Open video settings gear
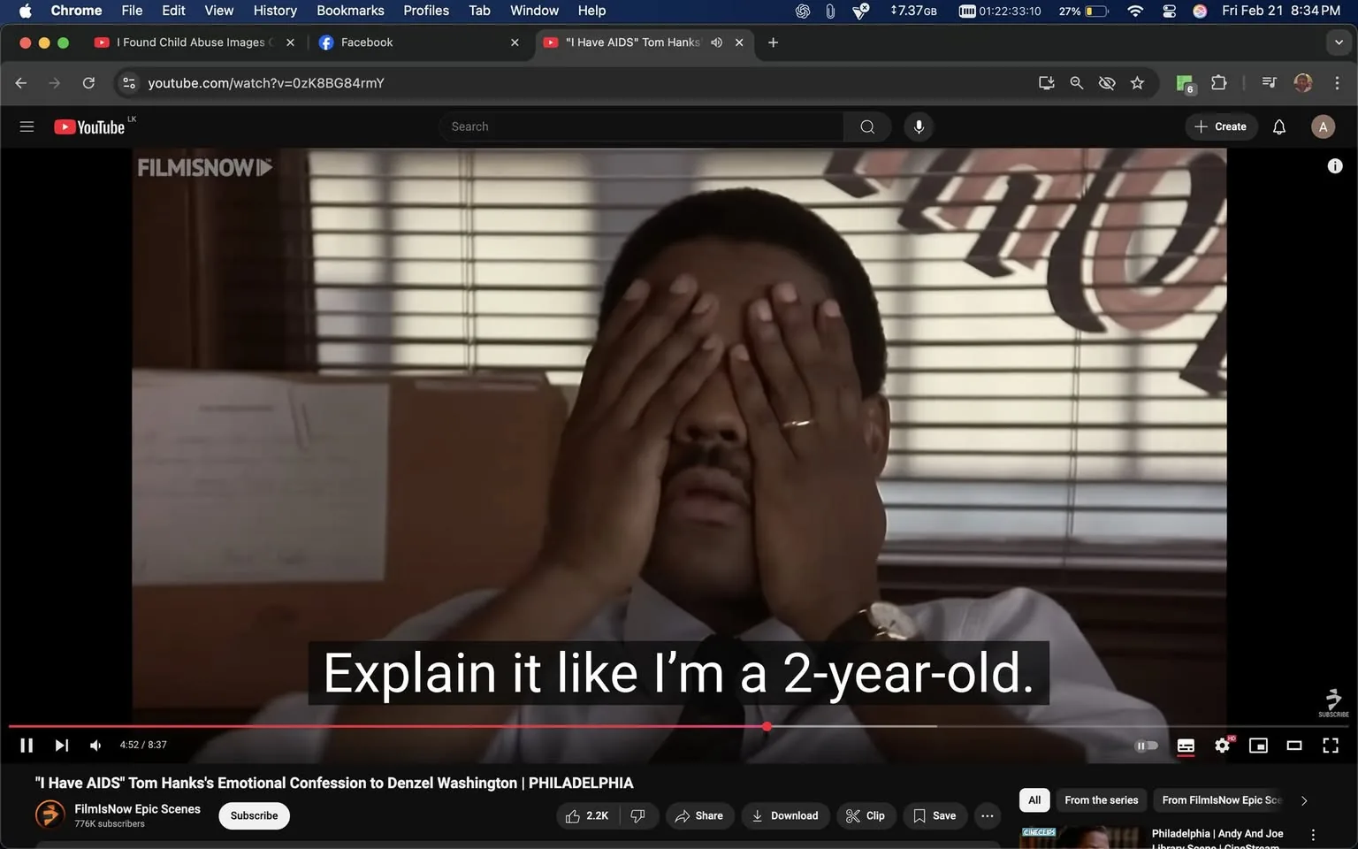Screen dimensions: 1358x849 click(x=1222, y=746)
